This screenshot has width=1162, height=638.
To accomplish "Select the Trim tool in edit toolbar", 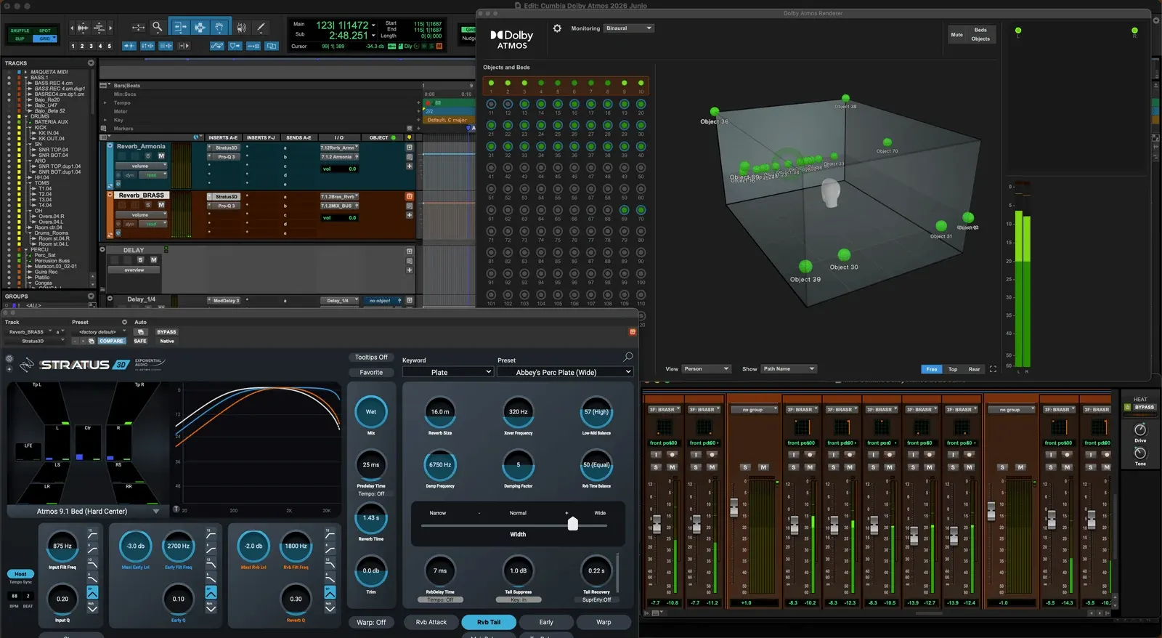I will pyautogui.click(x=179, y=28).
